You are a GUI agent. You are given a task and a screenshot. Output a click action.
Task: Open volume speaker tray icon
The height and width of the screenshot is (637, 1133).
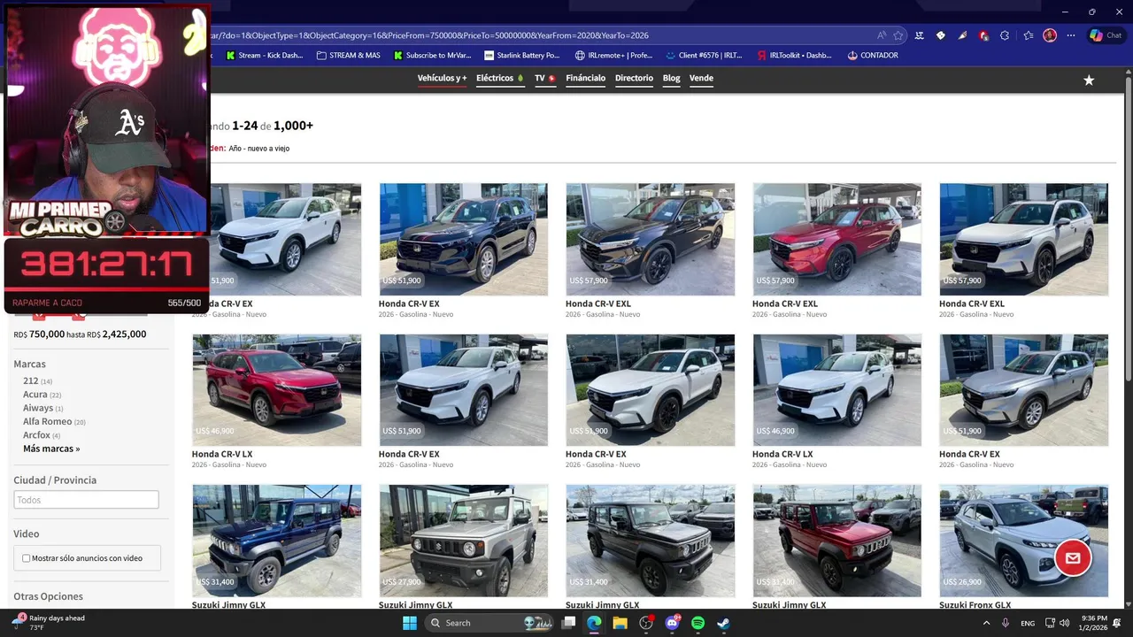pyautogui.click(x=1064, y=623)
